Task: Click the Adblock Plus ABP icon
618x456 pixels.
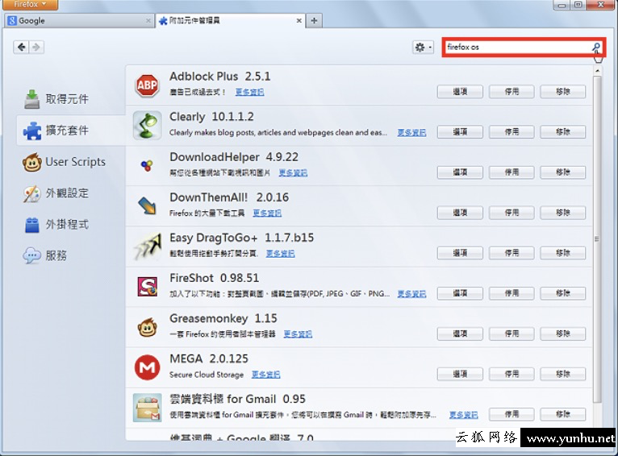Action: coord(147,85)
